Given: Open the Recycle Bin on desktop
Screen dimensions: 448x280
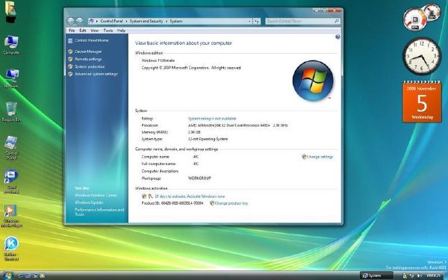Looking at the screenshot, I should click(11, 112).
